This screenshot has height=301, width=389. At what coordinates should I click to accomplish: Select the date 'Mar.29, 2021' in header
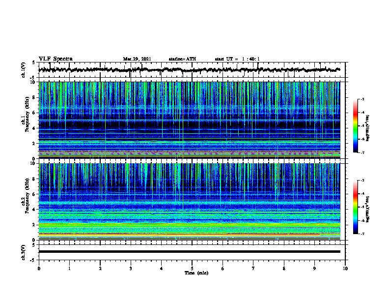click(137, 59)
